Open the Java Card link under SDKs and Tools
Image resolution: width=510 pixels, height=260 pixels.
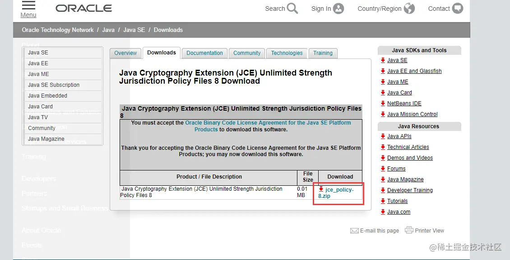click(x=399, y=93)
